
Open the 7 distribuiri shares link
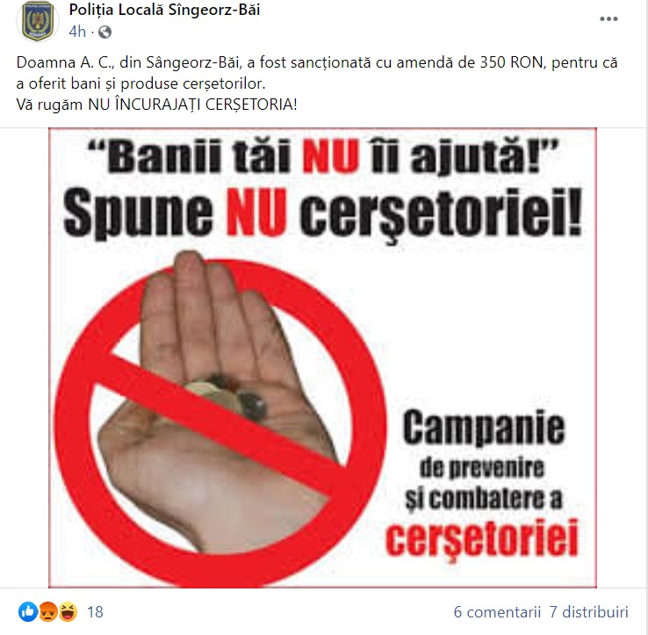point(588,612)
